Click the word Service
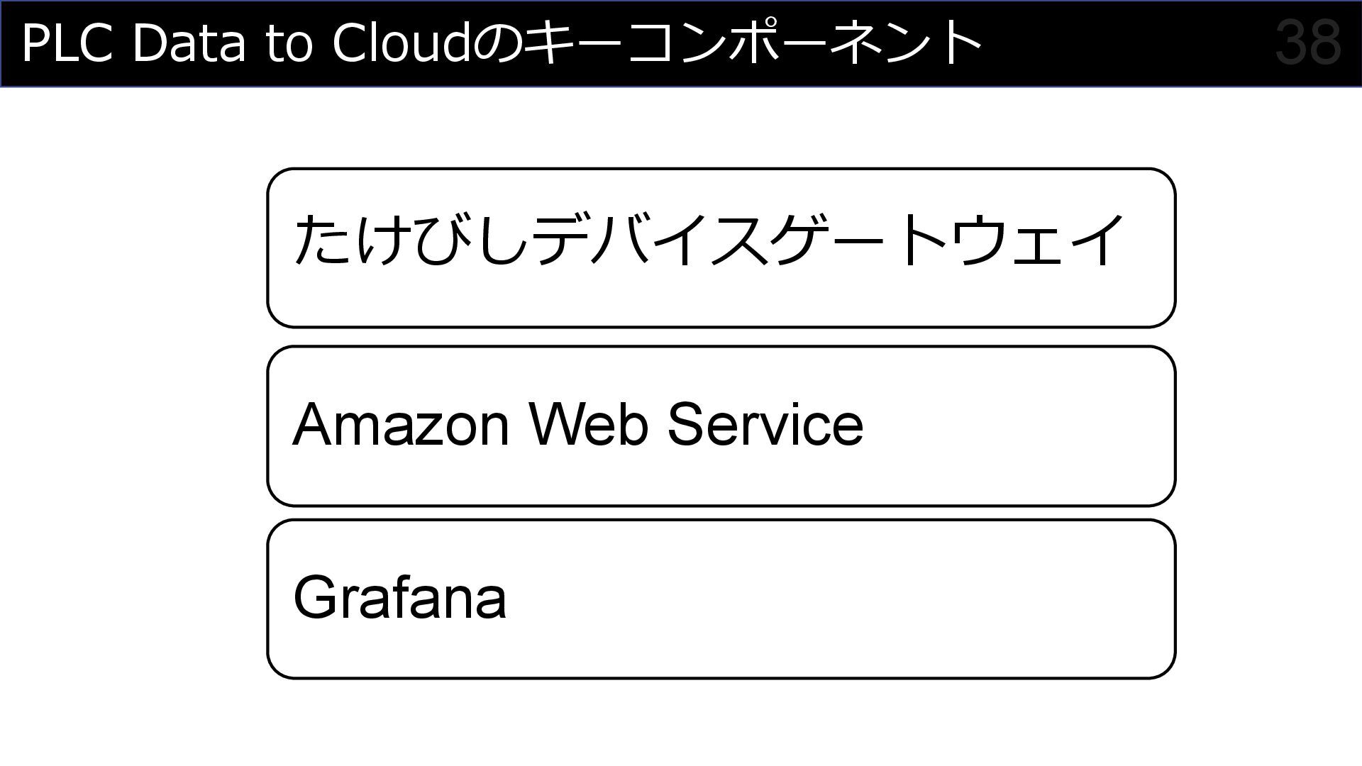1362x766 pixels. pyautogui.click(x=765, y=424)
